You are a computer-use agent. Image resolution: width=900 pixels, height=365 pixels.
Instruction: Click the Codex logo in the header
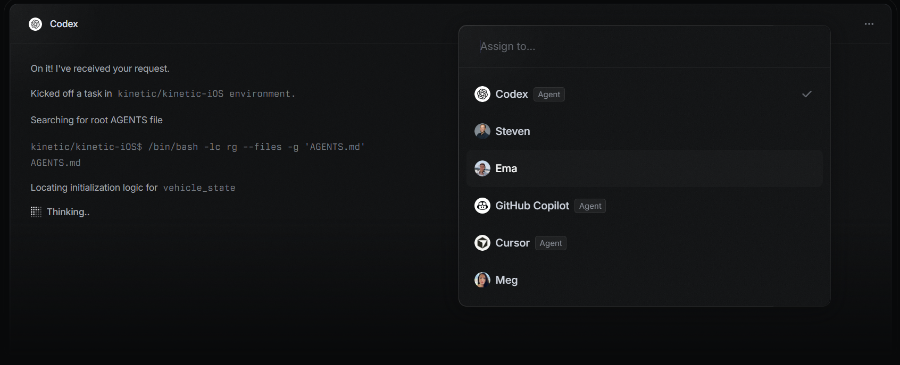(x=35, y=24)
